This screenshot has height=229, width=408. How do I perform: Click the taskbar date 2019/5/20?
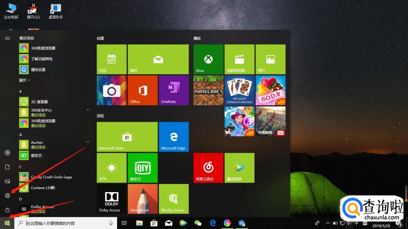(381, 226)
